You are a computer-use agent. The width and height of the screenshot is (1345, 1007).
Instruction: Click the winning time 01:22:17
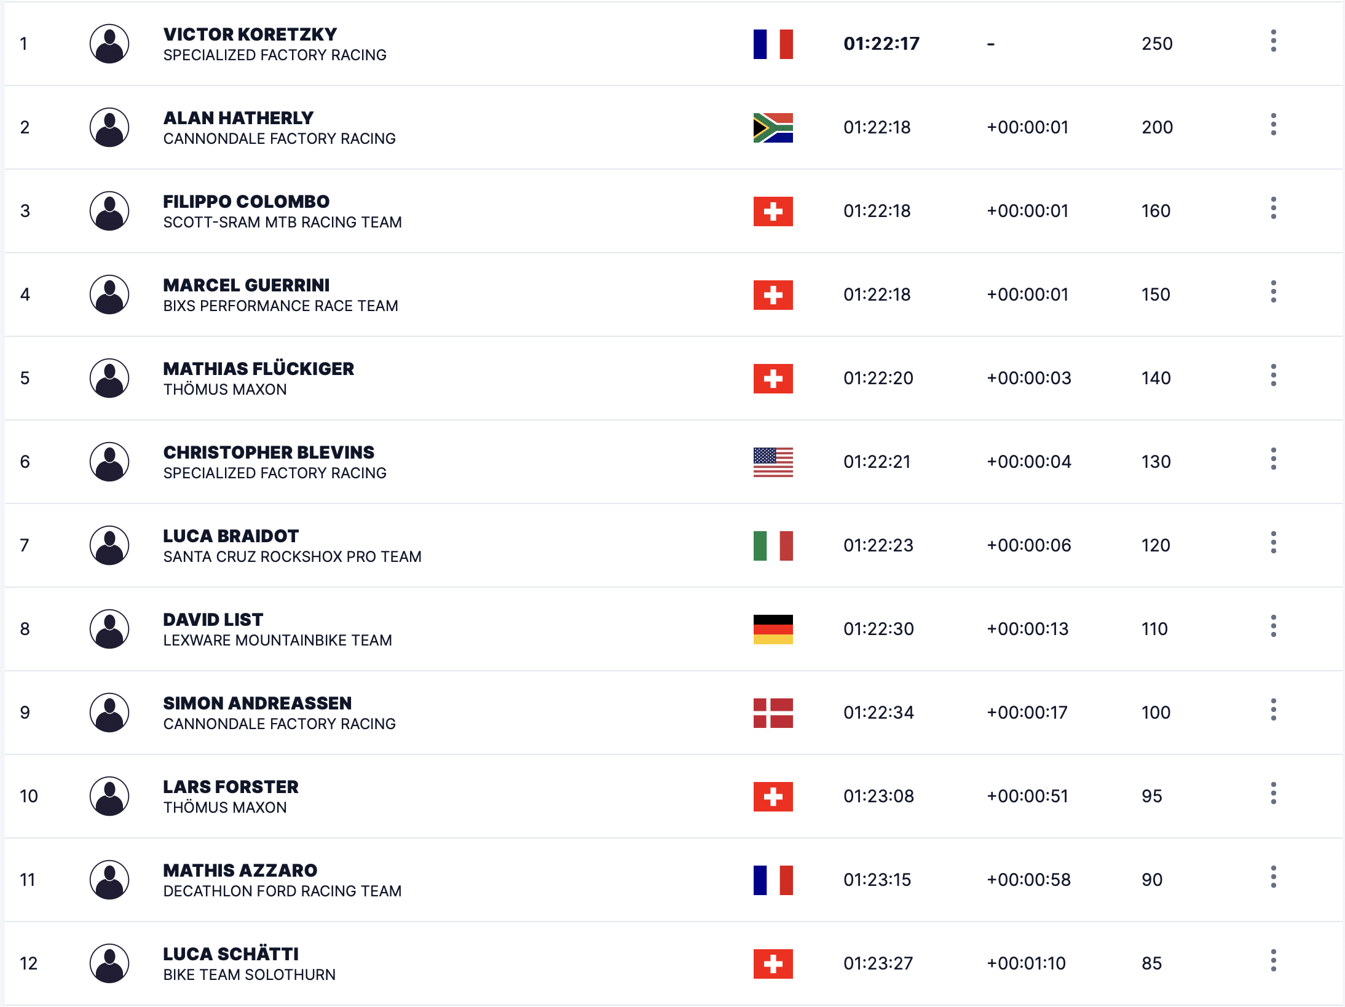[x=881, y=44]
